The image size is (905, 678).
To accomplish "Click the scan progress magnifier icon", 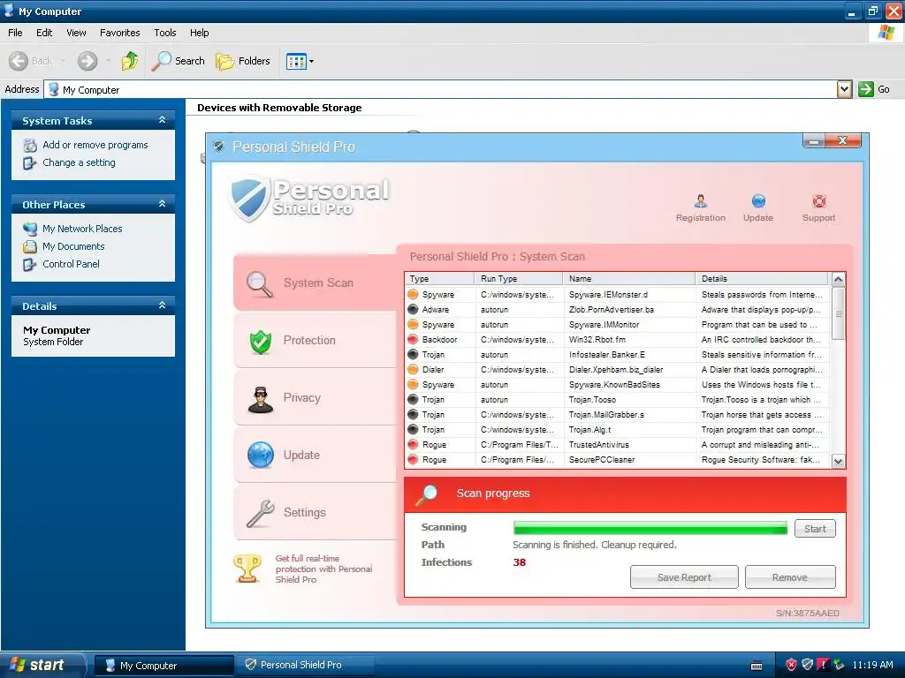I will [x=428, y=494].
